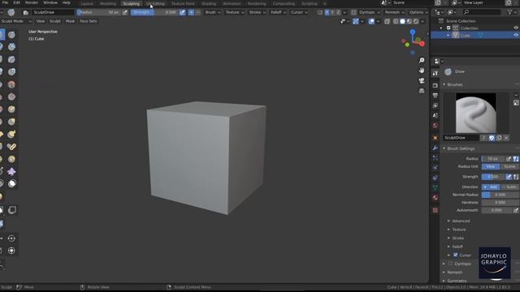520x292 pixels.
Task: Open the Render menu
Action: 32,2
